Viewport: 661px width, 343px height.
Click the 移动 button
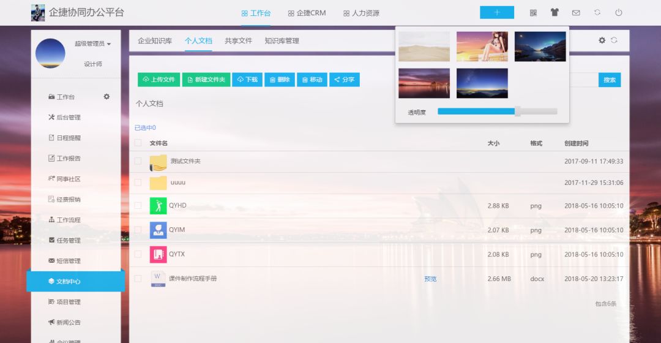point(312,80)
